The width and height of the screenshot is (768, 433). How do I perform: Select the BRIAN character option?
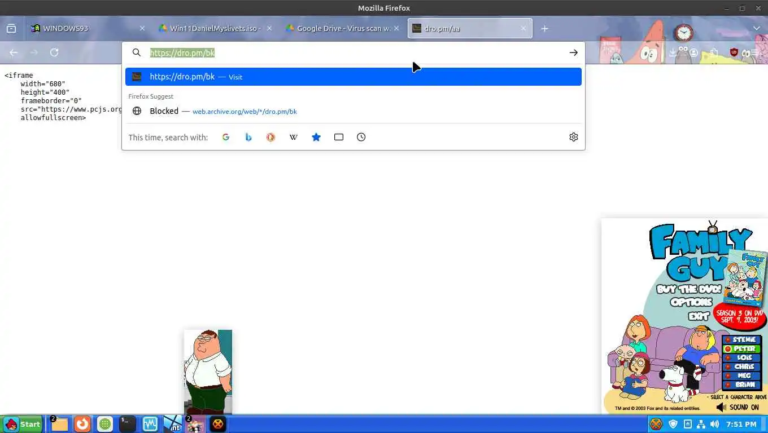(x=742, y=385)
